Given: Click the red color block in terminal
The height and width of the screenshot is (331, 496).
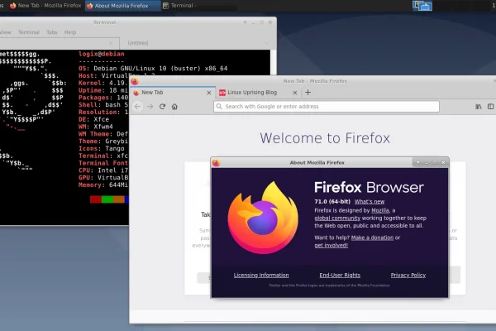Looking at the screenshot, I should click(x=96, y=199).
